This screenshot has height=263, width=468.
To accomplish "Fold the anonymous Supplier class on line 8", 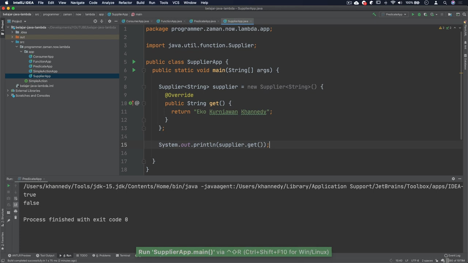I will click(x=144, y=87).
